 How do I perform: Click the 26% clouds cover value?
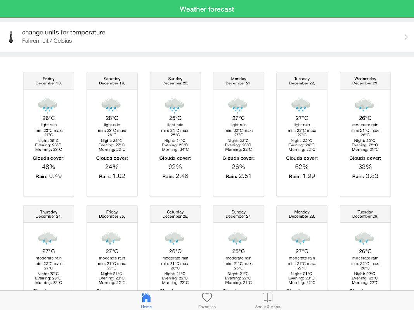tap(239, 167)
